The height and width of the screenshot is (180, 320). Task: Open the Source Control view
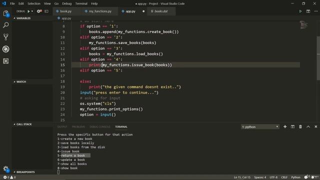click(5, 37)
